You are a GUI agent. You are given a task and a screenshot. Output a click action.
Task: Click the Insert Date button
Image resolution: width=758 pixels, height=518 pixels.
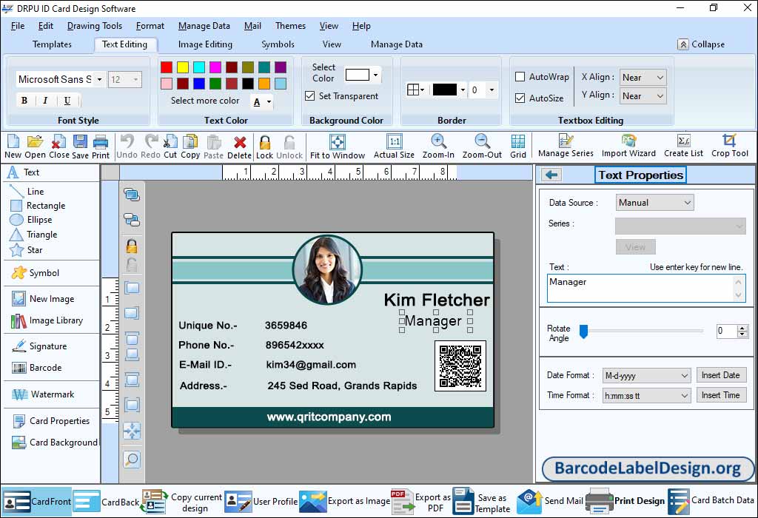tap(721, 375)
